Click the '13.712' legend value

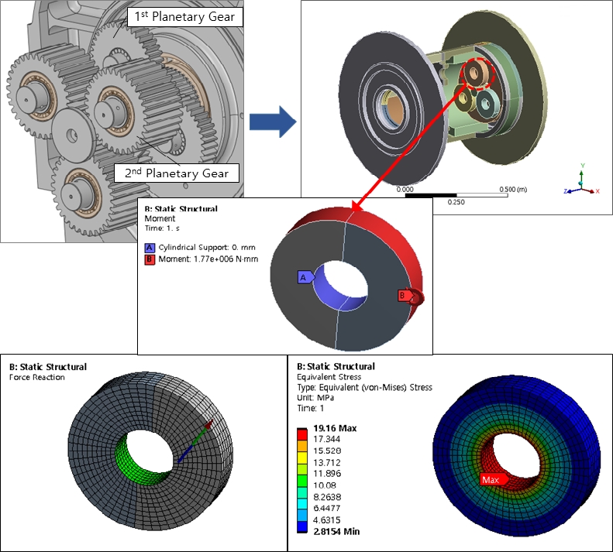pyautogui.click(x=327, y=462)
